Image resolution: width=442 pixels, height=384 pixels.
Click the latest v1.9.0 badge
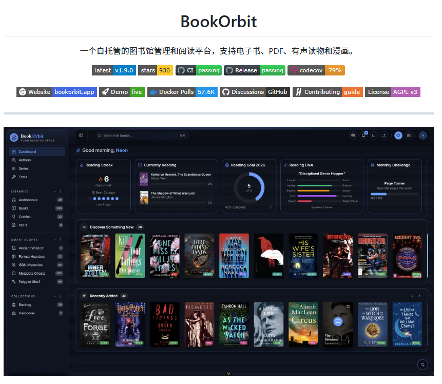pyautogui.click(x=114, y=70)
